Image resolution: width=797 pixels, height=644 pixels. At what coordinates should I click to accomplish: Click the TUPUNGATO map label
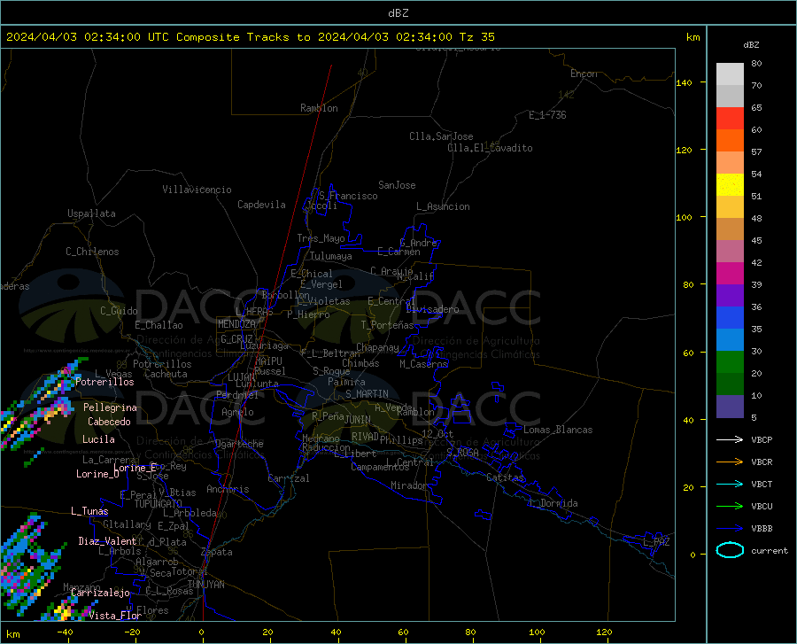pyautogui.click(x=159, y=504)
